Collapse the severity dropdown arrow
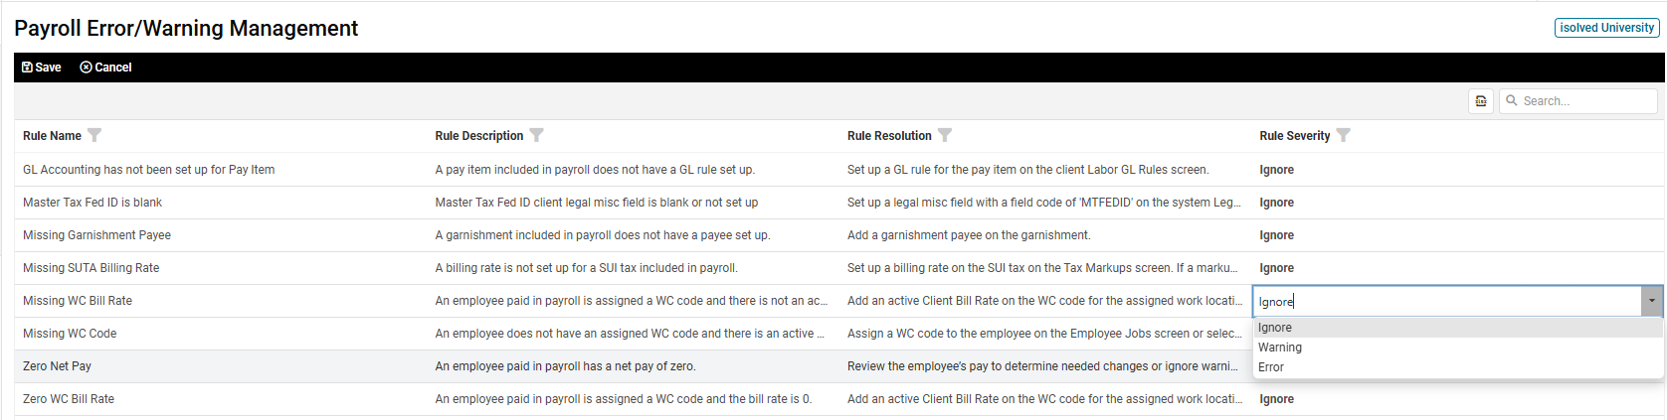 (1651, 301)
